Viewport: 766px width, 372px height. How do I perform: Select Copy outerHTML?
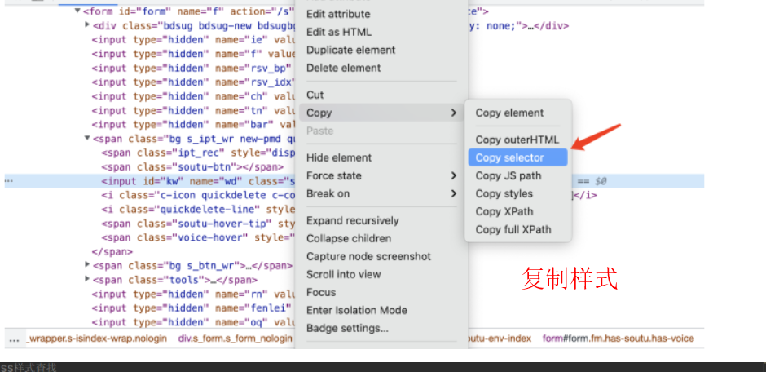(x=517, y=139)
